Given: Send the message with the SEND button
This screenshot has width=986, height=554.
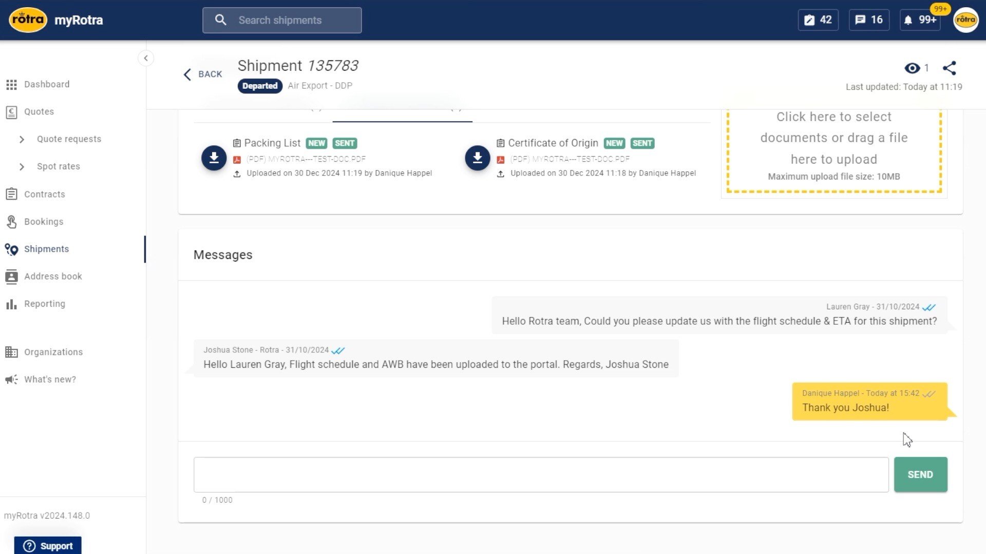Looking at the screenshot, I should (x=920, y=474).
